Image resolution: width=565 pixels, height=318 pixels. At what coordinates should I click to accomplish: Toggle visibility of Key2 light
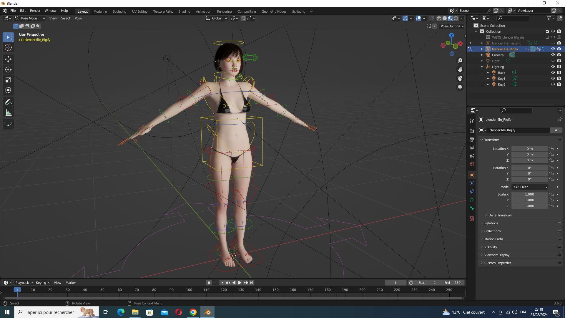553,85
